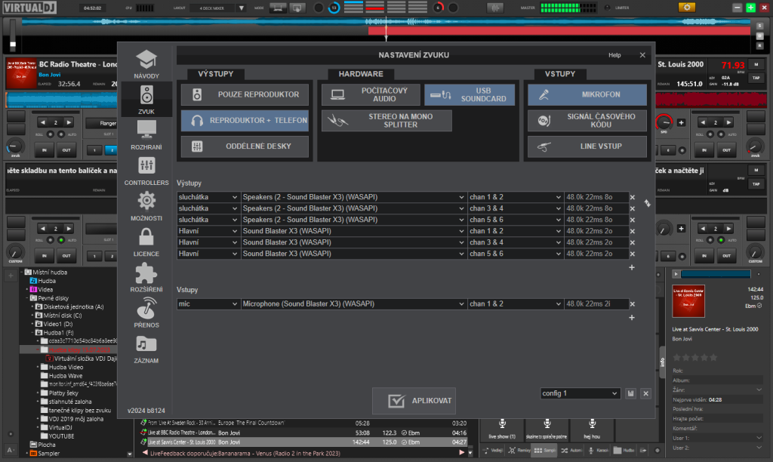Enable the Mikrofon input option
This screenshot has height=462, width=773.
(x=587, y=94)
